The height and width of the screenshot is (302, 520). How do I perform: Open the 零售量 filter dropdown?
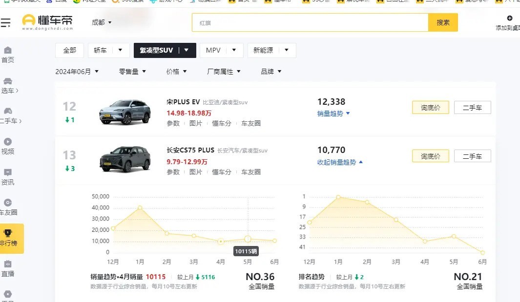(132, 72)
